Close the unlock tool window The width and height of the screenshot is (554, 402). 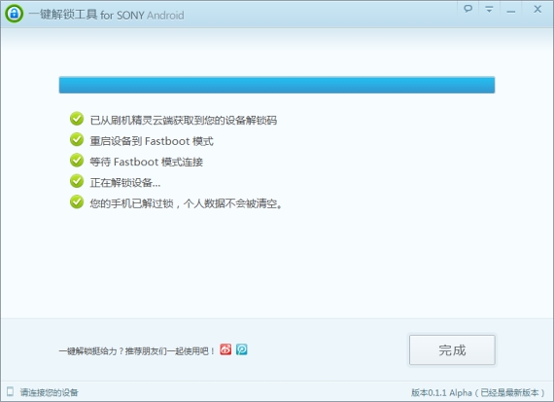[x=537, y=9]
